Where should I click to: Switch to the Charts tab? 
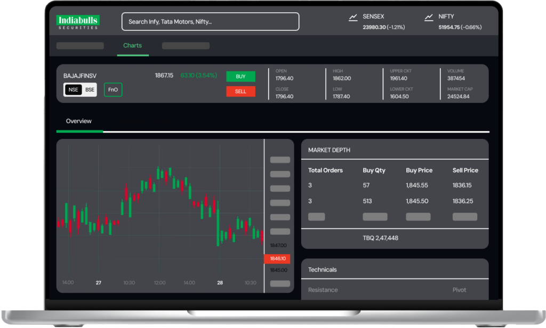pyautogui.click(x=132, y=46)
